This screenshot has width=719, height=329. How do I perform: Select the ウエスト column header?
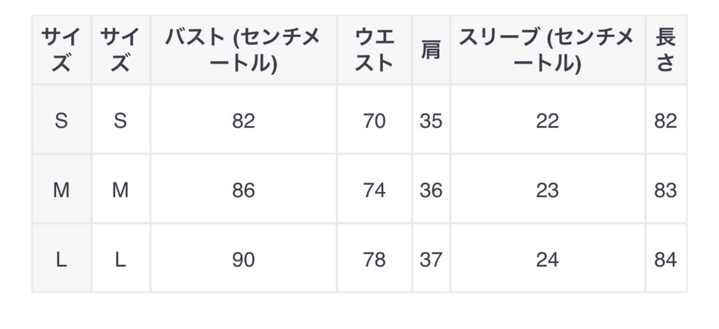pyautogui.click(x=375, y=51)
